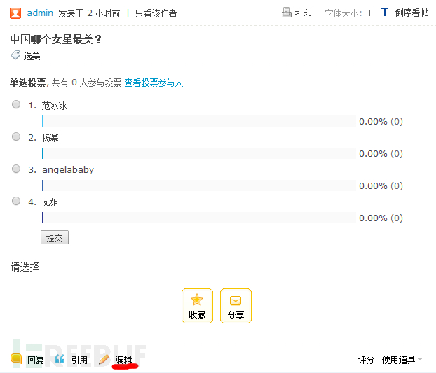436x373 pixels.
Task: Click the 分享 envelope share icon
Action: (236, 300)
